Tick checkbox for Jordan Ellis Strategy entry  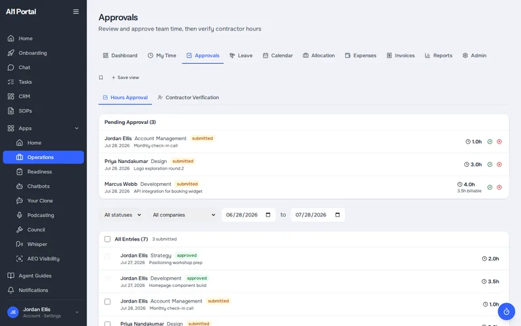107,256
